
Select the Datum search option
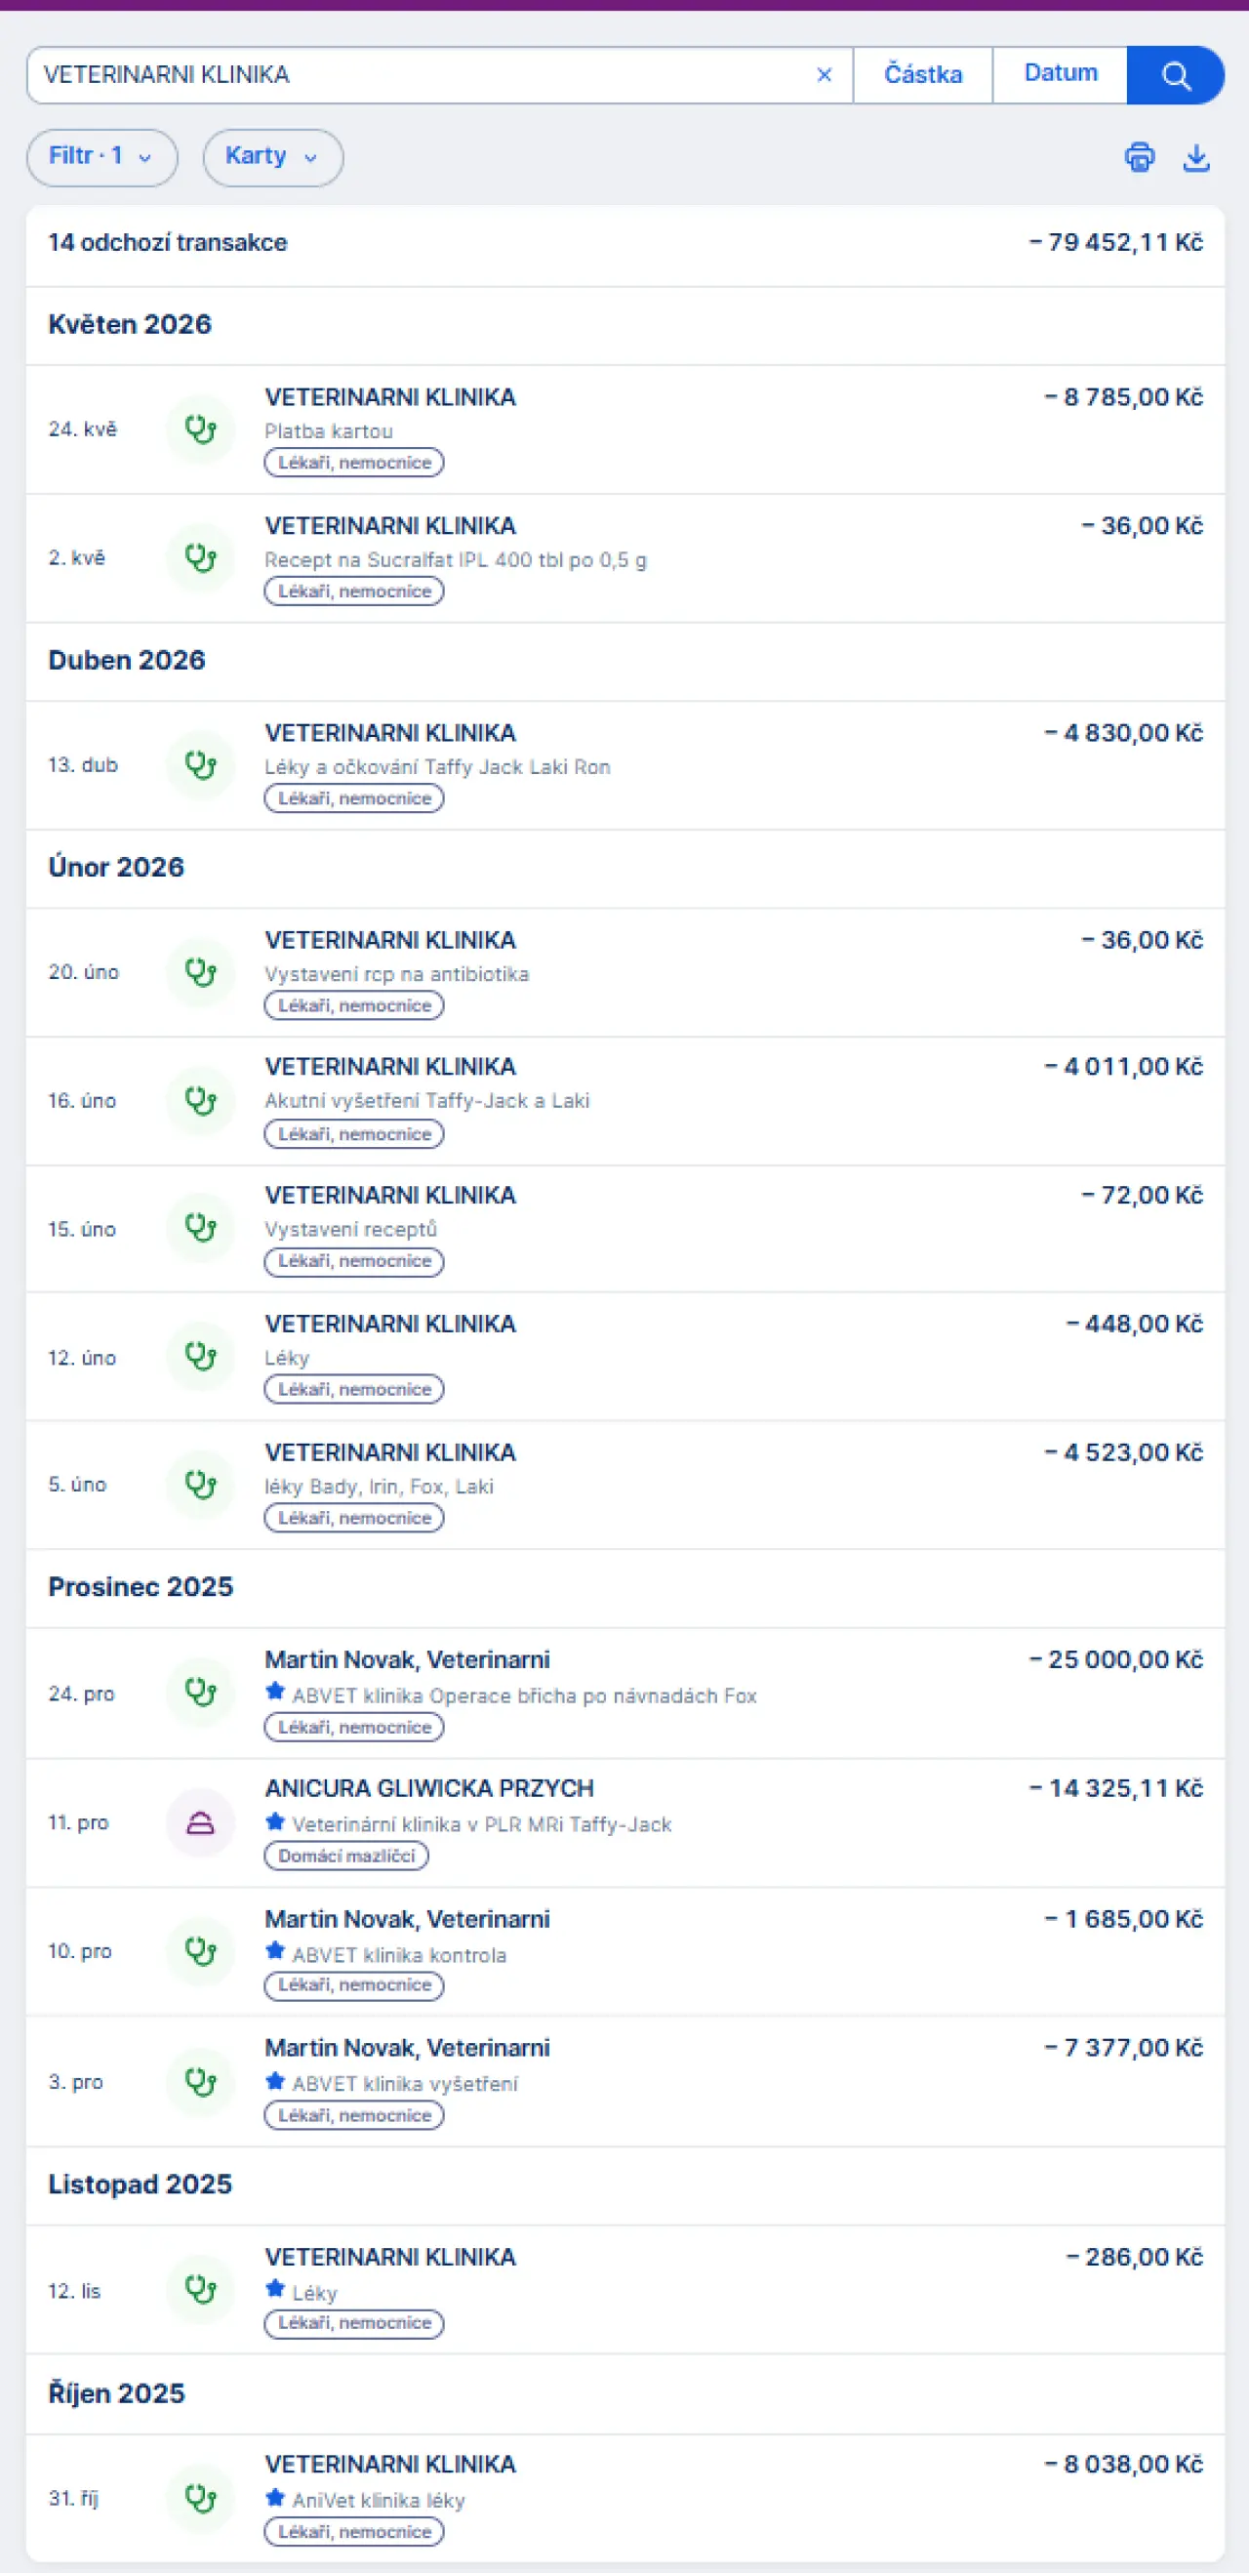click(1061, 75)
